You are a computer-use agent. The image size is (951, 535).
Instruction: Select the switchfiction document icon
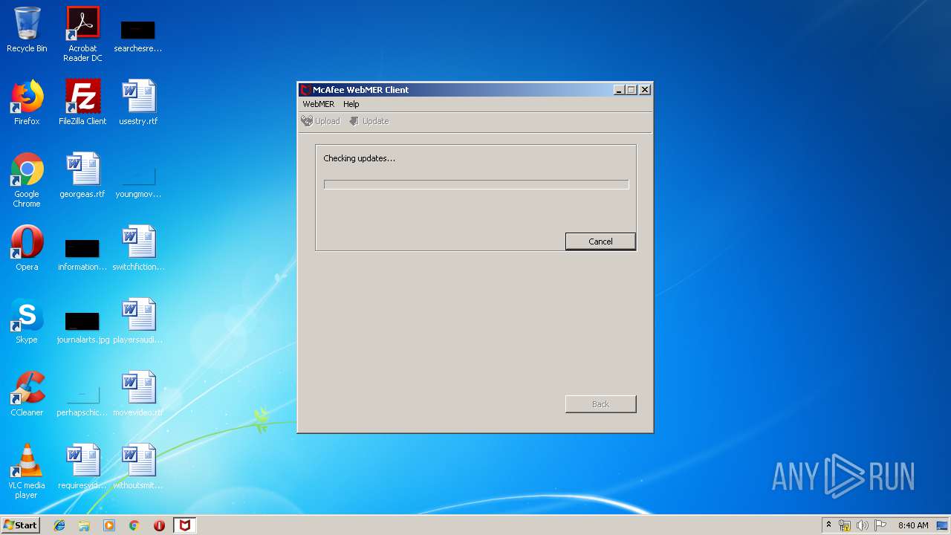pyautogui.click(x=138, y=248)
